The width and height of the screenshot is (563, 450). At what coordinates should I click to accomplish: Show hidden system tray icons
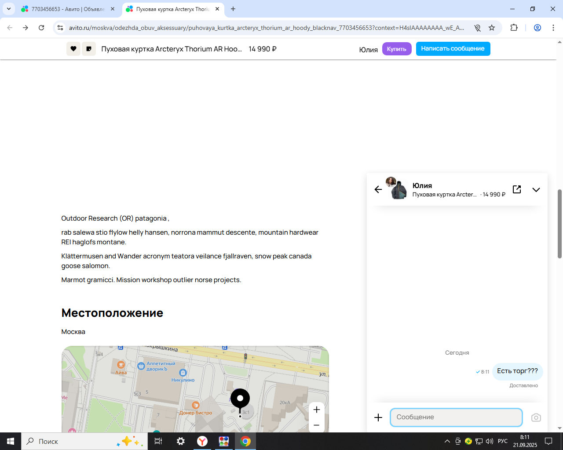coord(447,441)
